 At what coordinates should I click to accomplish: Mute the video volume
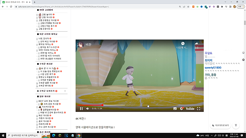(88, 109)
